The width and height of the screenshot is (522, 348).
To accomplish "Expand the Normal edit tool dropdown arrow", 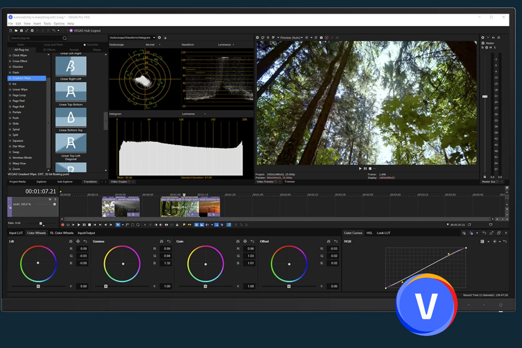I will point(123,224).
